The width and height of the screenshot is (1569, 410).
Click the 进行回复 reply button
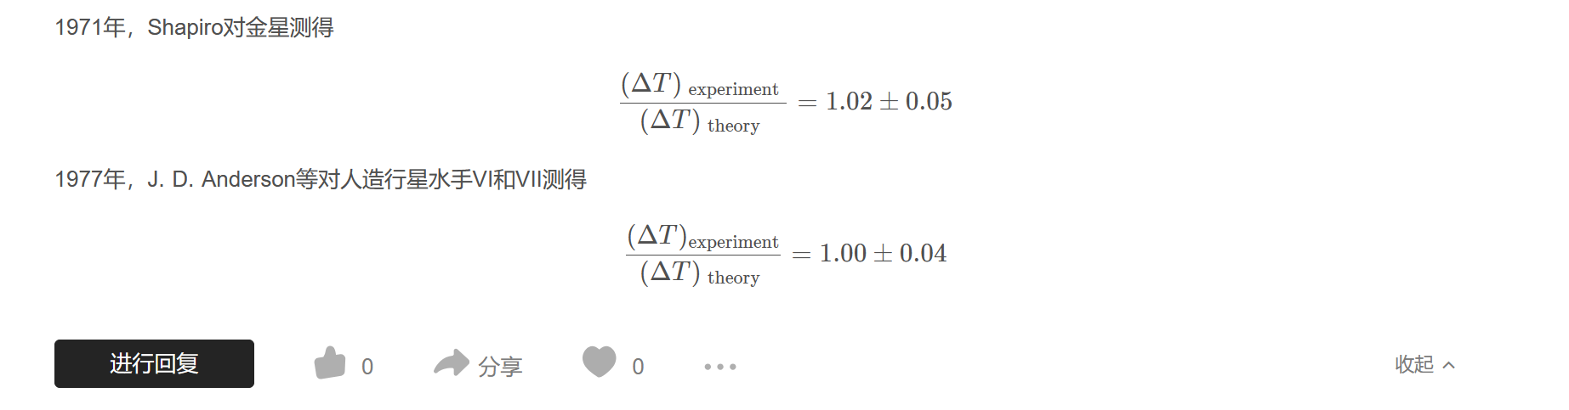coord(154,363)
